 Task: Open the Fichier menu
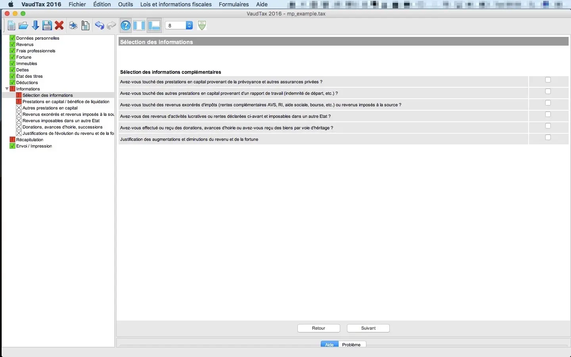point(77,4)
